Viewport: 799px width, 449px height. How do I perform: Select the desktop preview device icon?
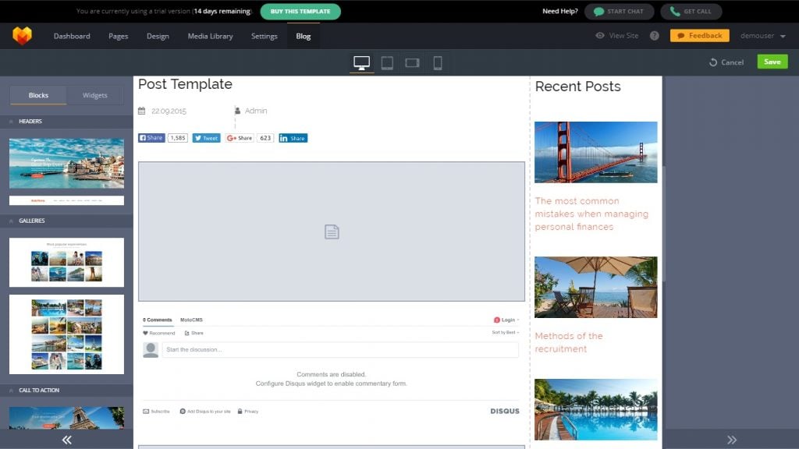361,63
